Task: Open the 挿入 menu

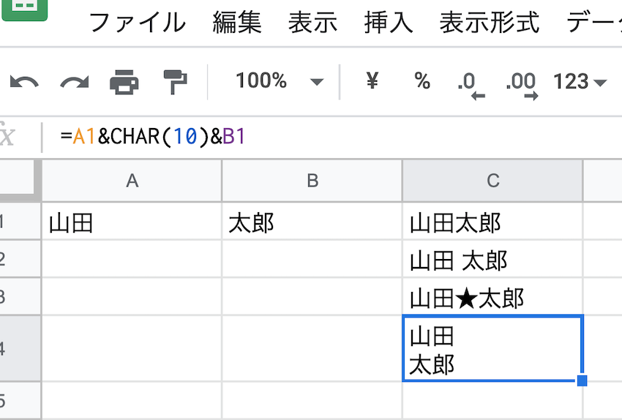Action: [x=389, y=23]
